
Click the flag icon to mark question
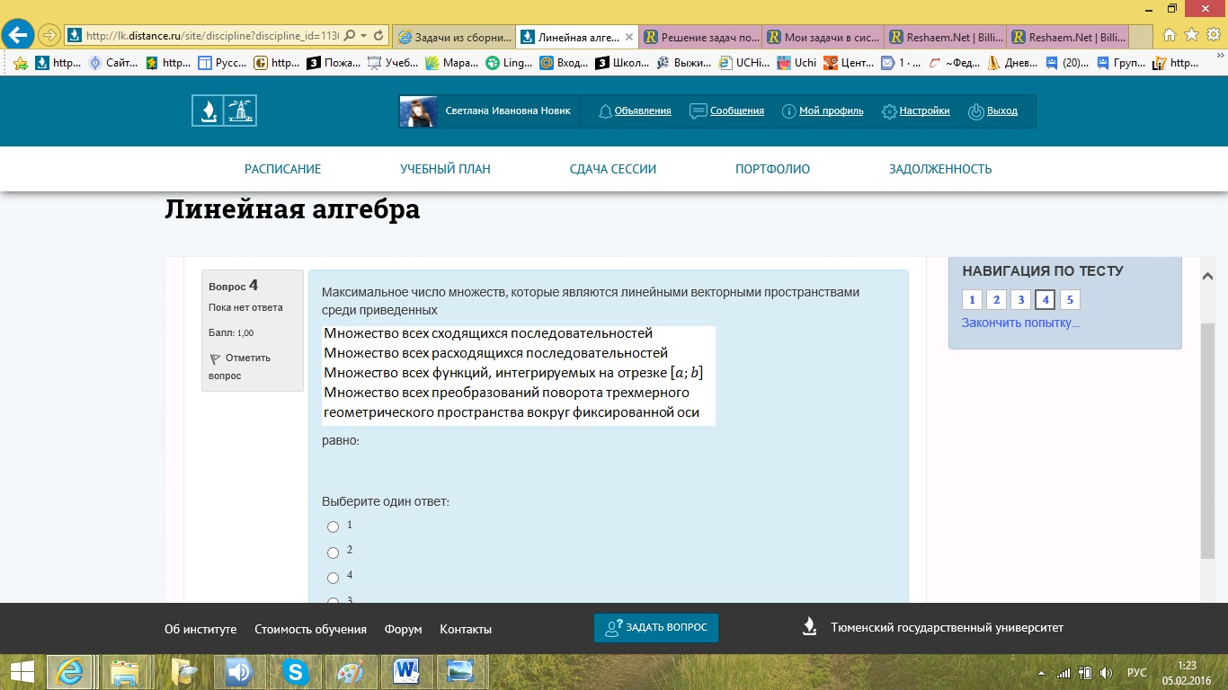tap(215, 358)
